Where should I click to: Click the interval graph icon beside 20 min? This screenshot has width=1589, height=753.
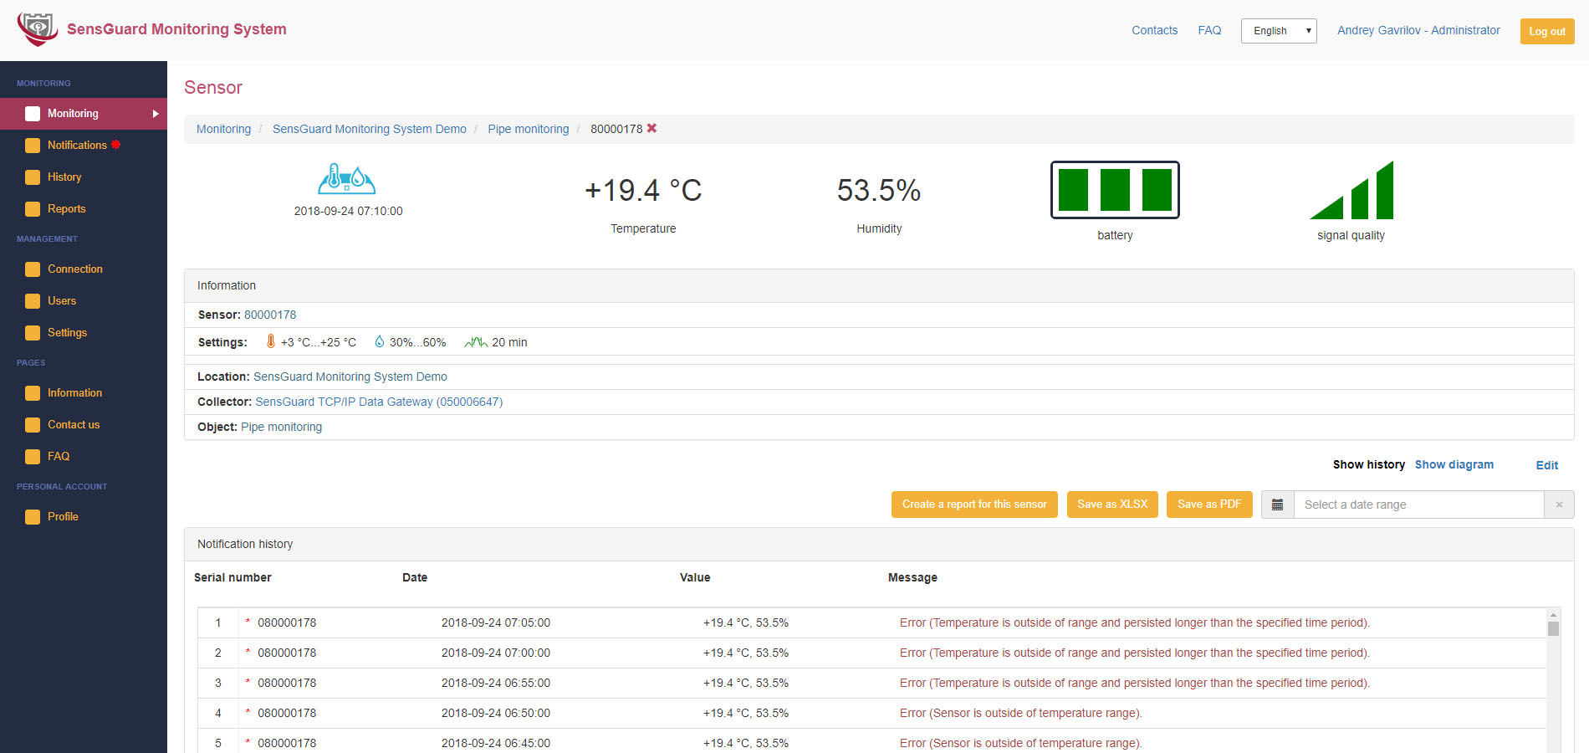pyautogui.click(x=476, y=341)
